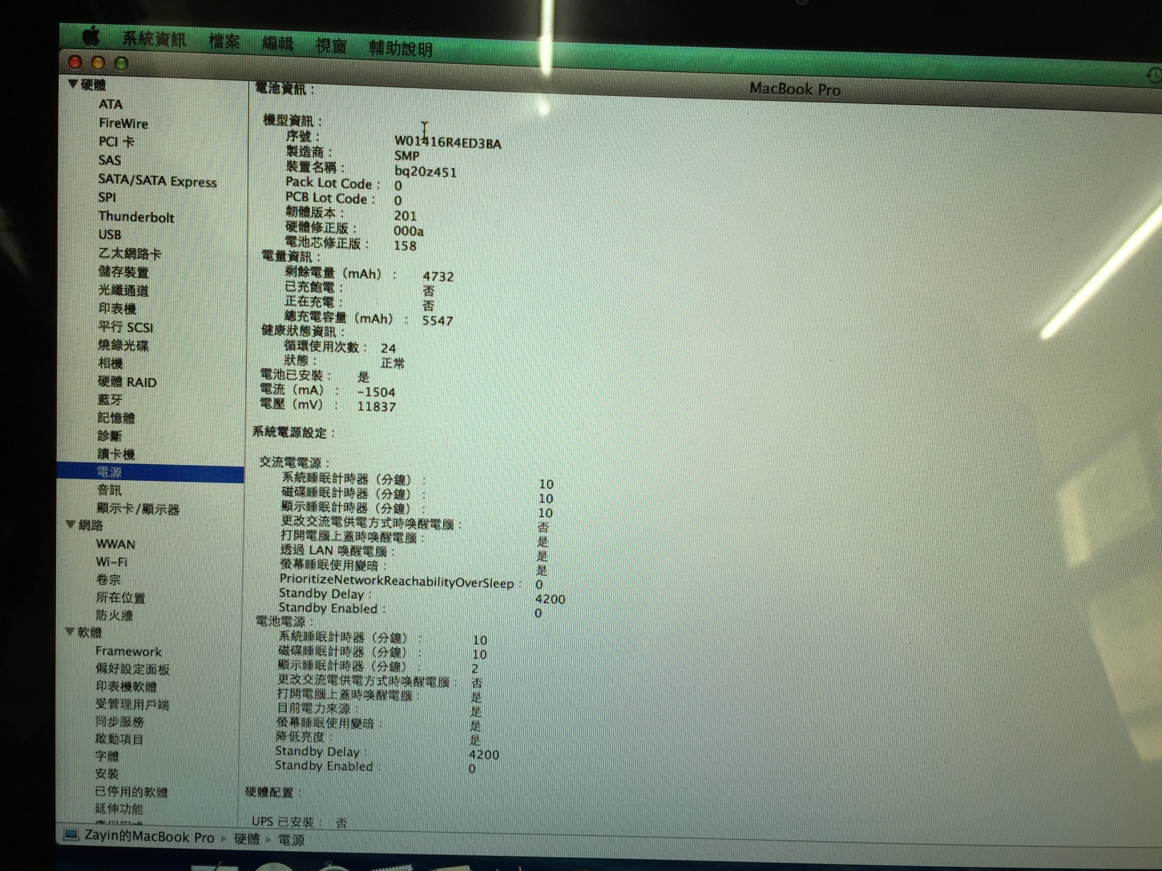Screen dimensions: 1162x871
Task: Click Zayin的MacBook Pro in path bar
Action: (x=149, y=837)
